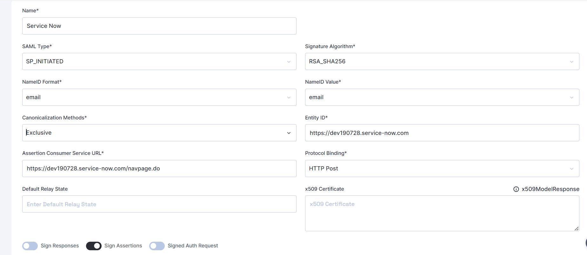Image resolution: width=587 pixels, height=255 pixels.
Task: Click the x509ModelResponse link
Action: coord(550,189)
